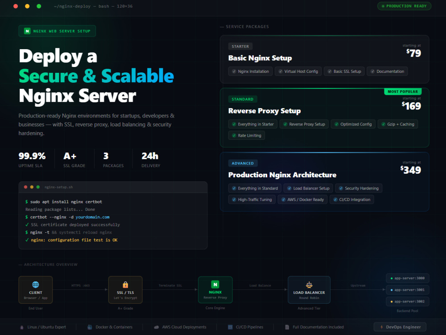
Task: Click the checkmark icon in Security Hardening
Action: (341, 188)
